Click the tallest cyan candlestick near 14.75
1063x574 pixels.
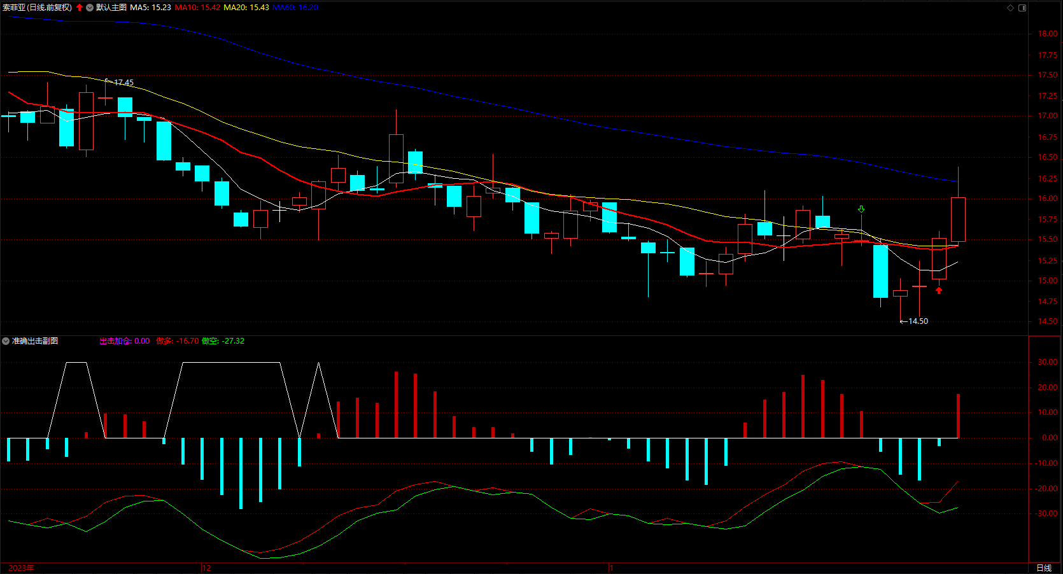tap(880, 271)
